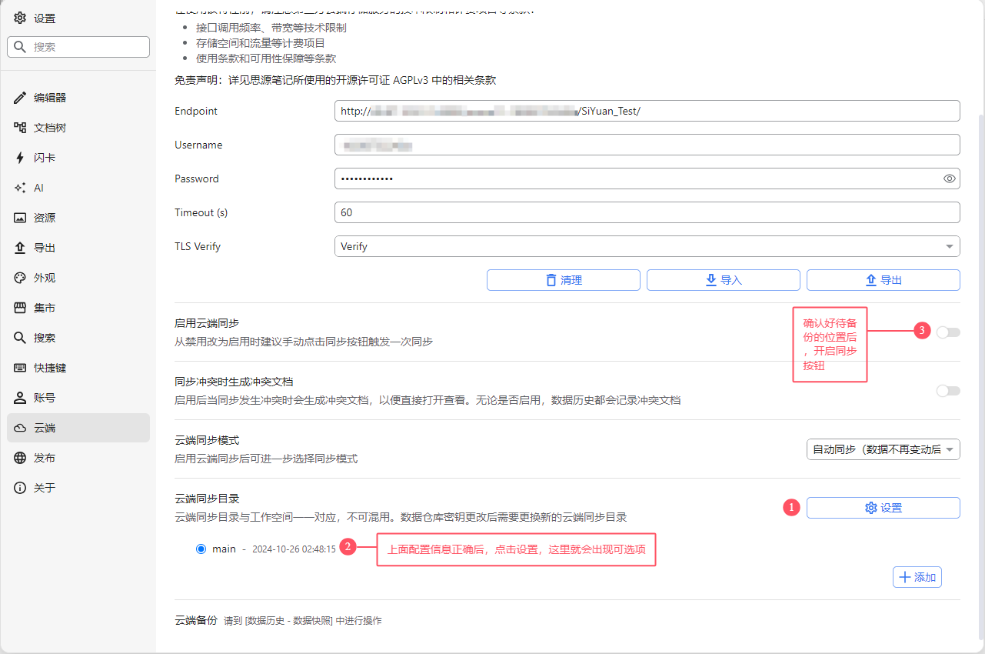
Task: Select the main sync directory radio button
Action: pos(201,549)
